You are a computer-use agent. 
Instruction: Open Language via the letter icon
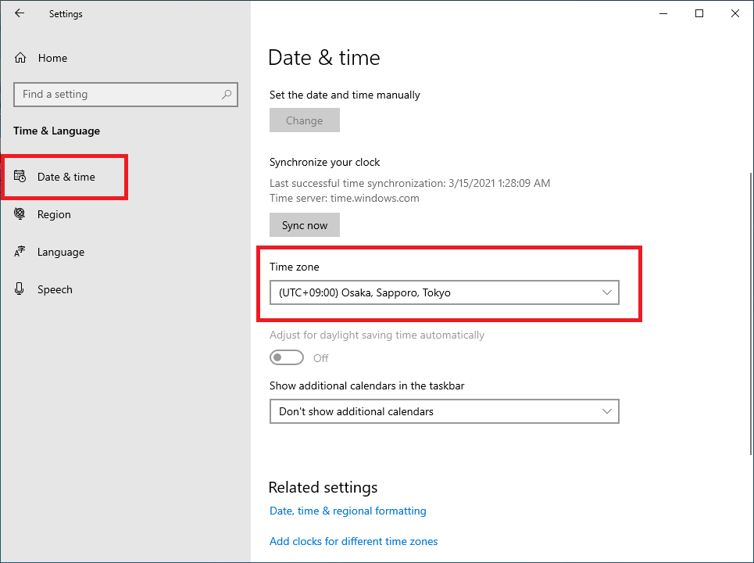[20, 251]
